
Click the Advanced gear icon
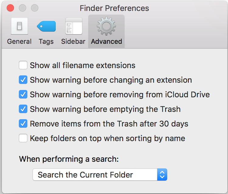click(106, 26)
